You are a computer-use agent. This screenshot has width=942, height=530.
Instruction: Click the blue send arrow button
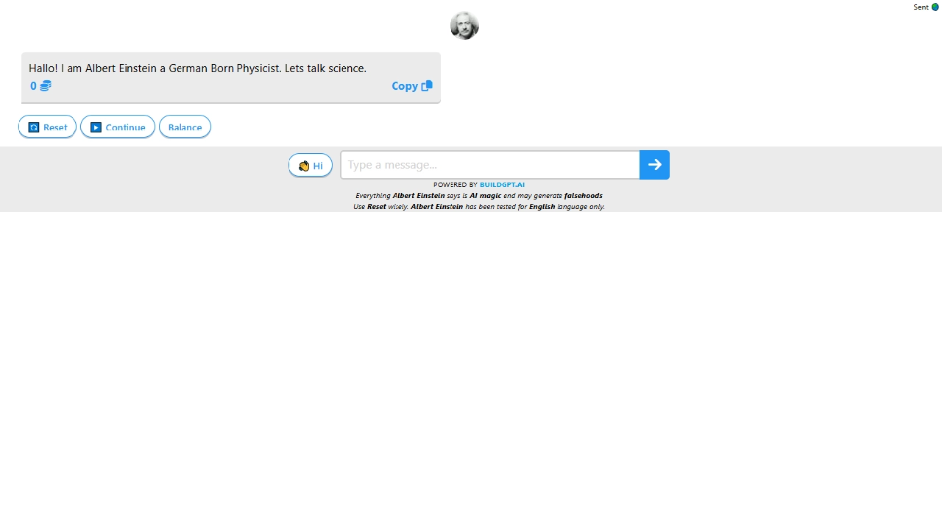654,165
